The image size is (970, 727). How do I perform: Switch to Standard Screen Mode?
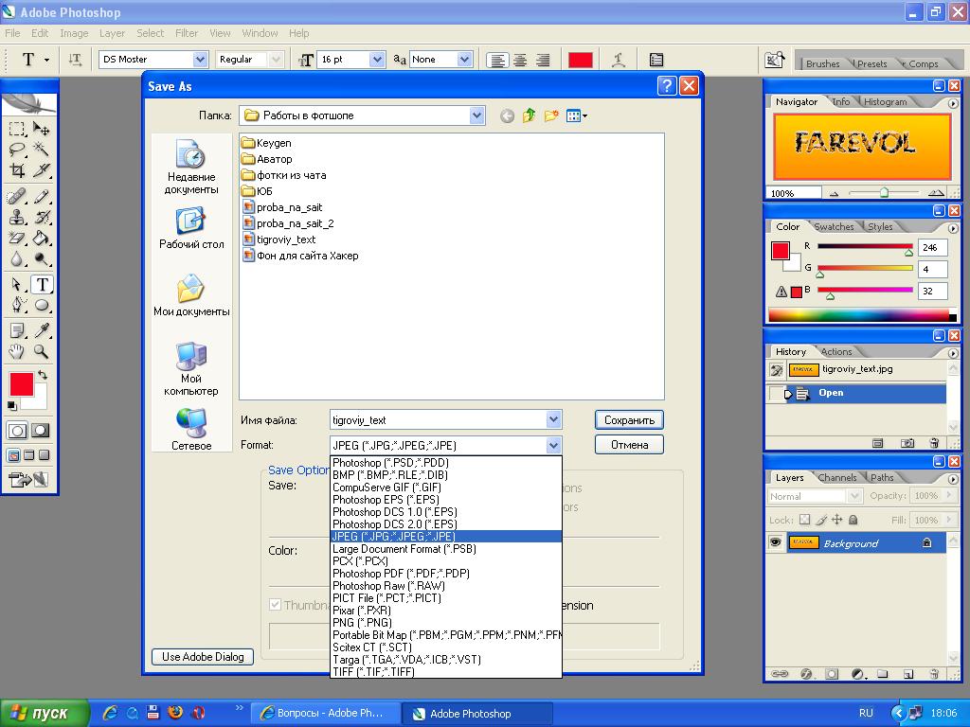coord(13,455)
